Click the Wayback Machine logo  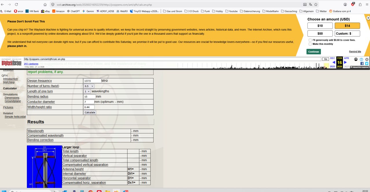12,63
